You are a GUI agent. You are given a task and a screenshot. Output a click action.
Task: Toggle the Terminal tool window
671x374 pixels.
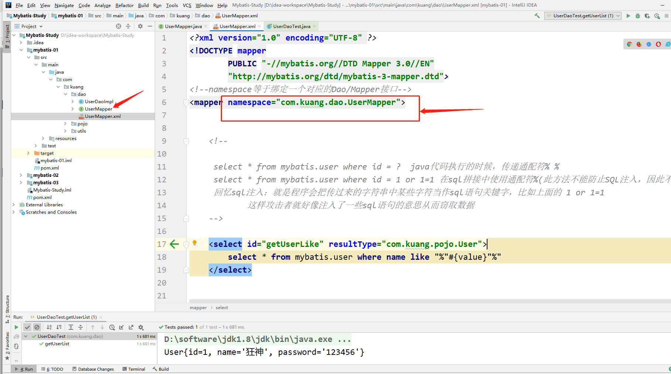tap(134, 369)
